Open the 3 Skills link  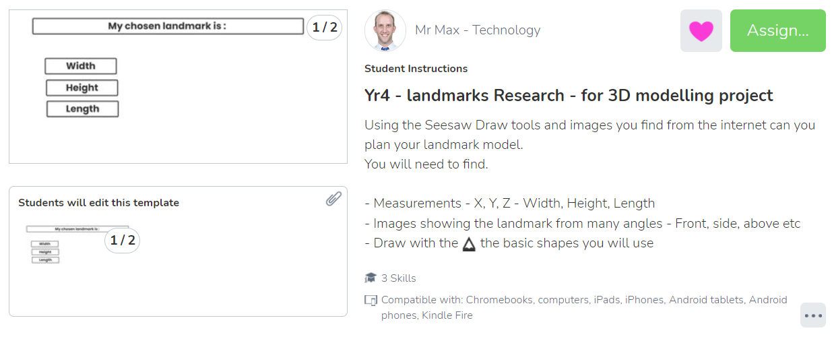pyautogui.click(x=399, y=278)
